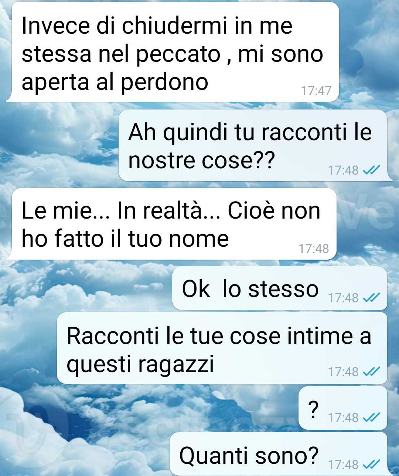Screen dimensions: 399x476
Task: Tap the words "aperta al perdono" in first message
Action: click(x=115, y=82)
